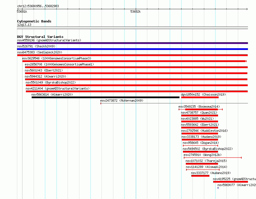
Task: Select the purple nsv4559196 variant bar
Action: [132, 43]
